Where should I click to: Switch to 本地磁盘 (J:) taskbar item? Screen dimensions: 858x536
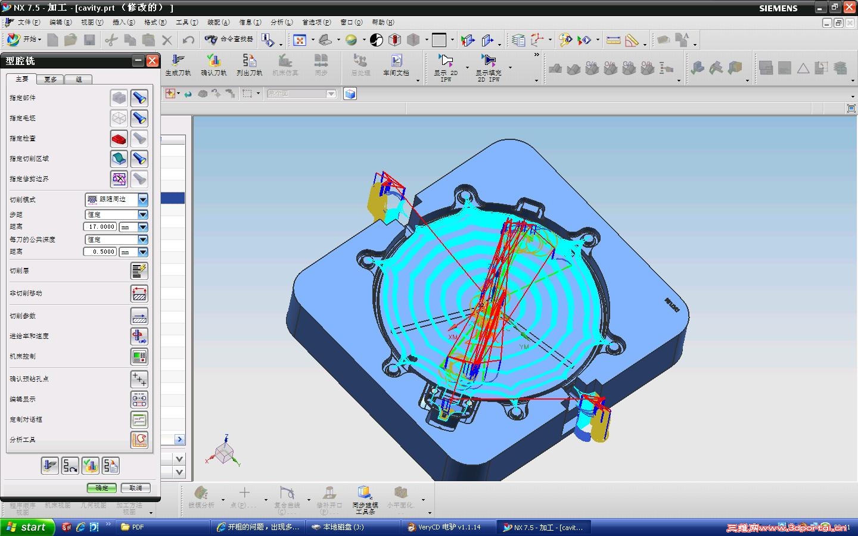coord(353,527)
